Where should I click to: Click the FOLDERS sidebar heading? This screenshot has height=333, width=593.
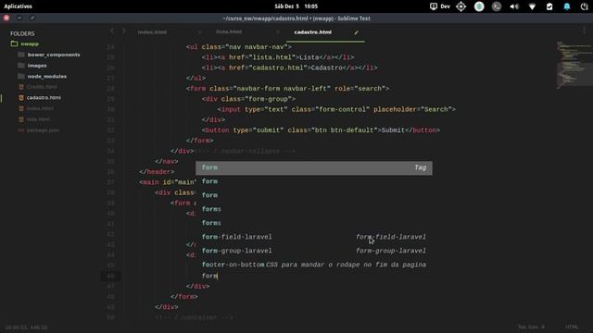22,33
